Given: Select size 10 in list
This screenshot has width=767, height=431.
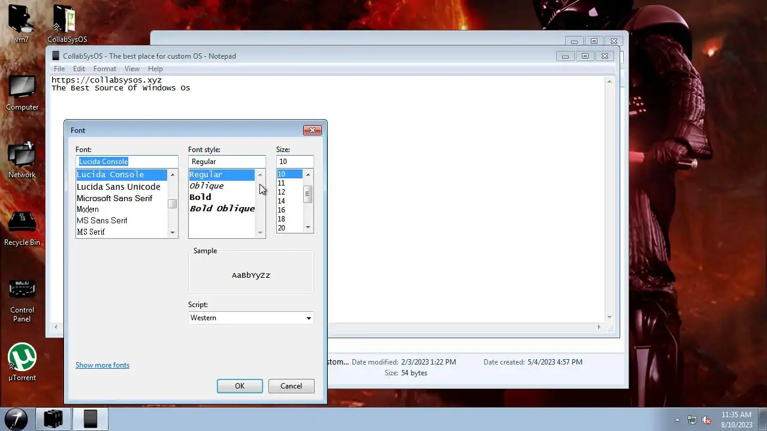Looking at the screenshot, I should [289, 174].
